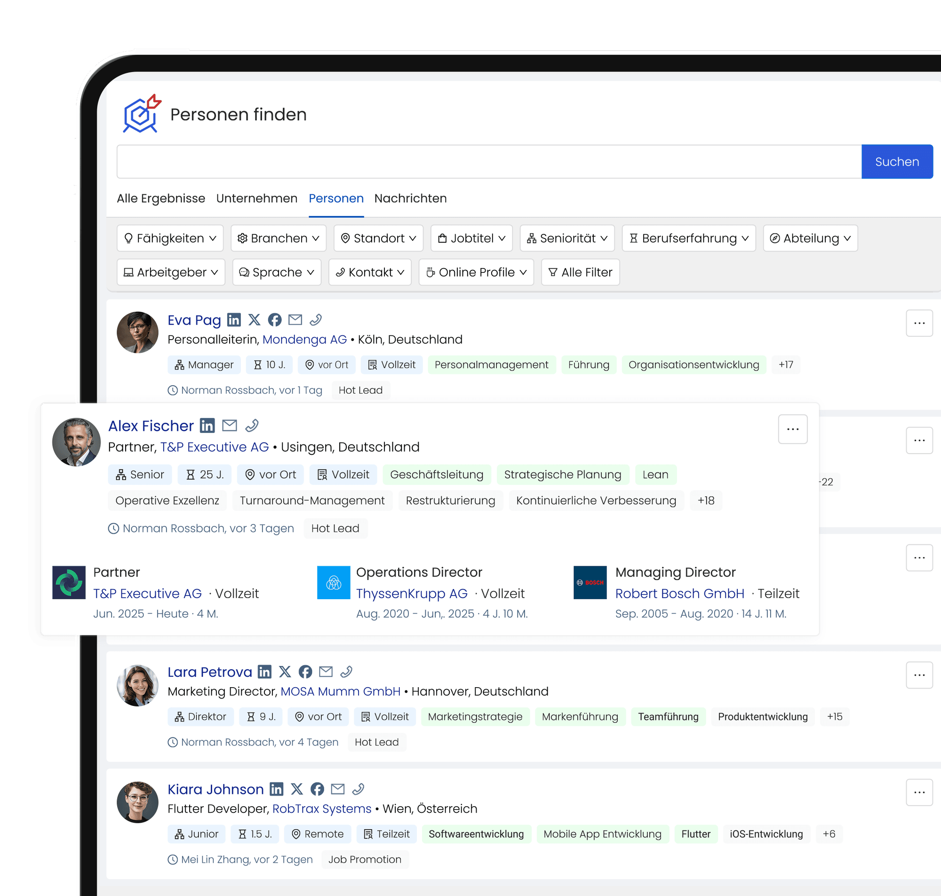Click Eva Pag's email envelope icon
This screenshot has width=941, height=896.
[295, 319]
